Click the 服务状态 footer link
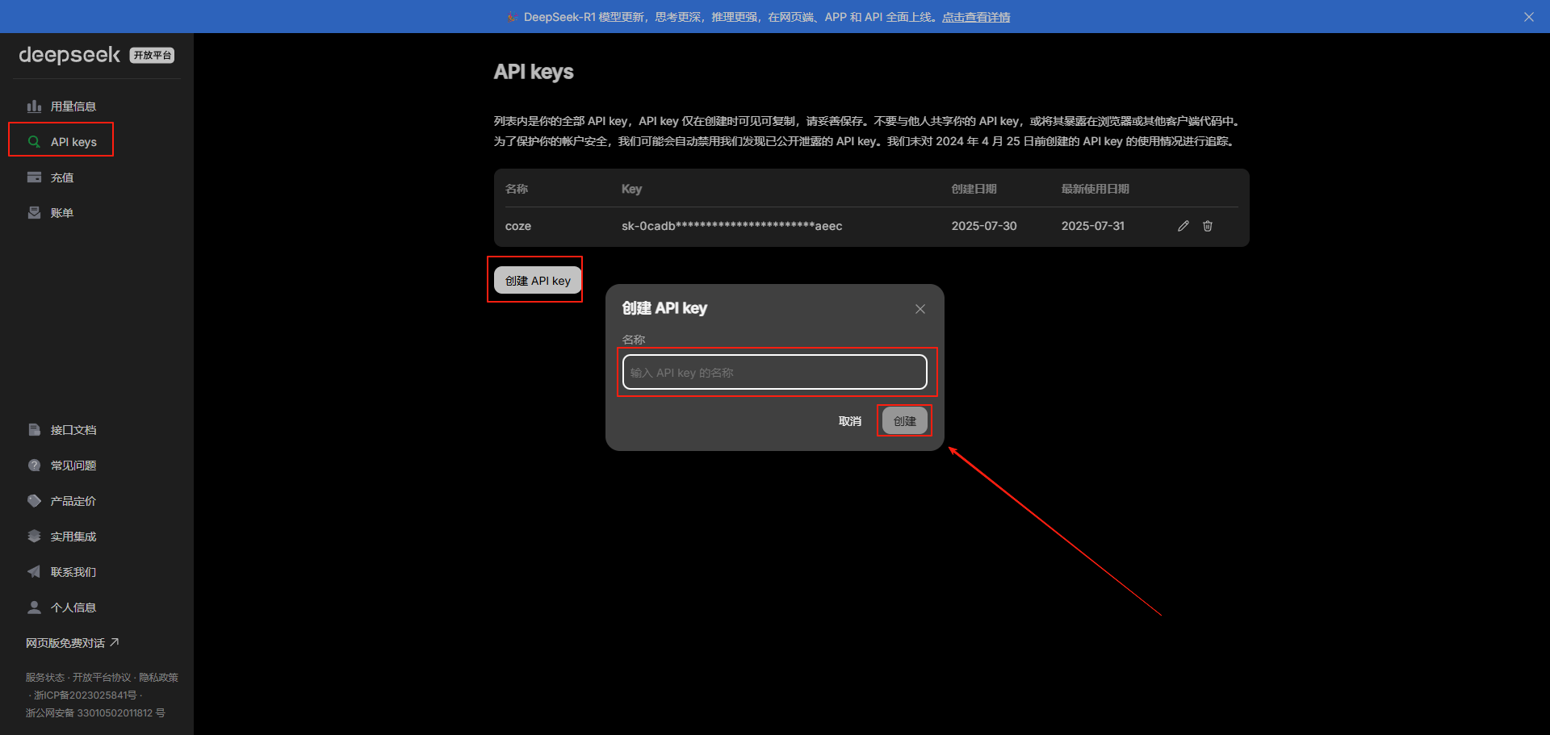Screen dimensions: 1550x735 click(45, 678)
